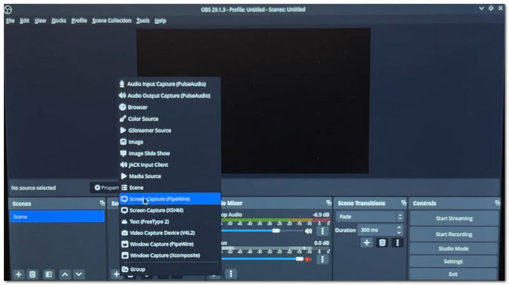Viewport: 509px width, 285px height.
Task: Mute Desktop Audio speaker icon
Action: coord(309,231)
